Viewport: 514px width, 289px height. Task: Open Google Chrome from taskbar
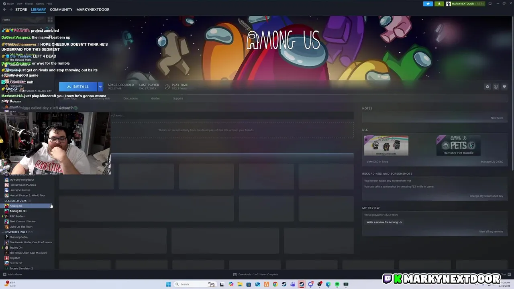click(x=275, y=284)
